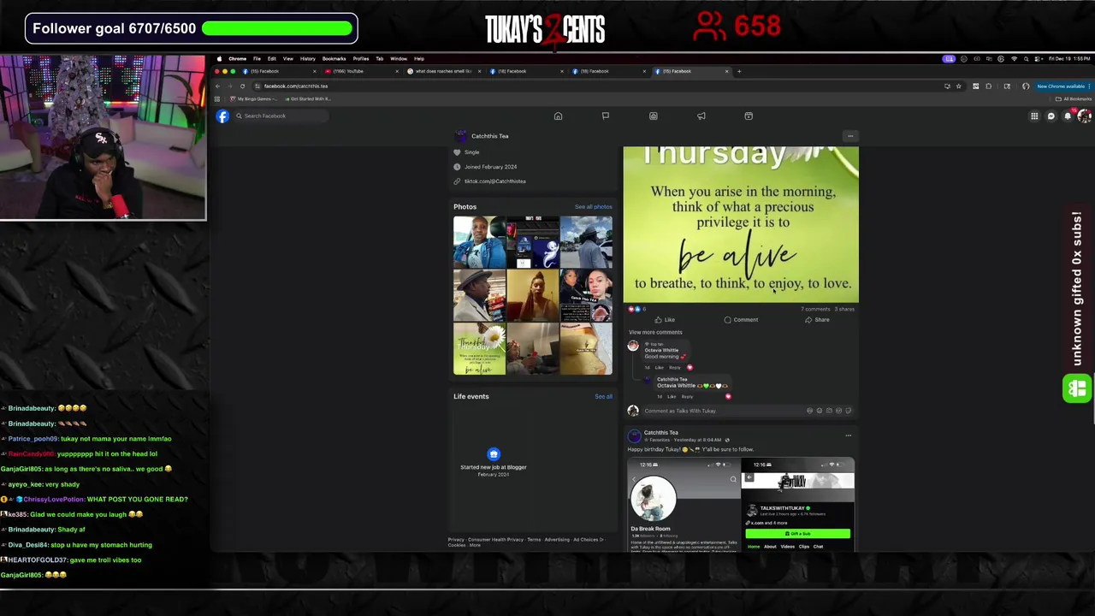Open the Chrome Profiles menu
Viewport: 1095px width, 616px height.
click(x=361, y=59)
